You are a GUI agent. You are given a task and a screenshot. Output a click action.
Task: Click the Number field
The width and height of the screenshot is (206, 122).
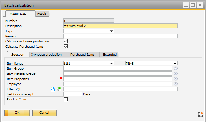[89, 21]
